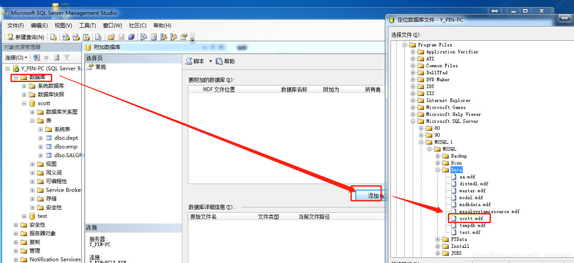Expand the test database node
Image resolution: width=574 pixels, height=263 pixels.
(x=24, y=216)
